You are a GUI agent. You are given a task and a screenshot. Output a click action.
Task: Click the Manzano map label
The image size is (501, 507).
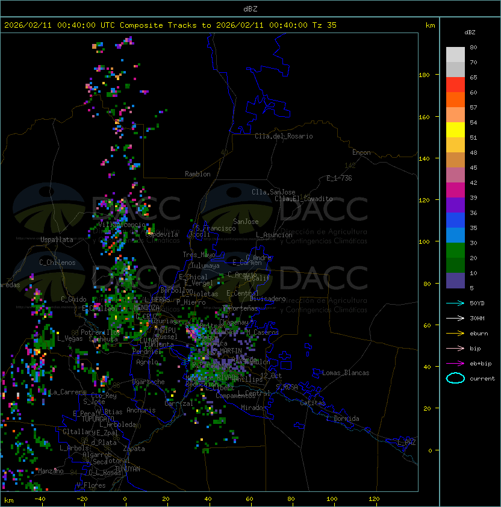coord(51,471)
